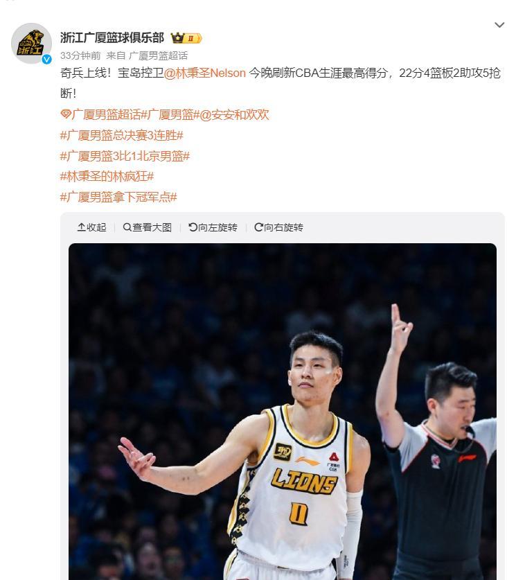Click the blue verified badge on avatar

click(46, 59)
